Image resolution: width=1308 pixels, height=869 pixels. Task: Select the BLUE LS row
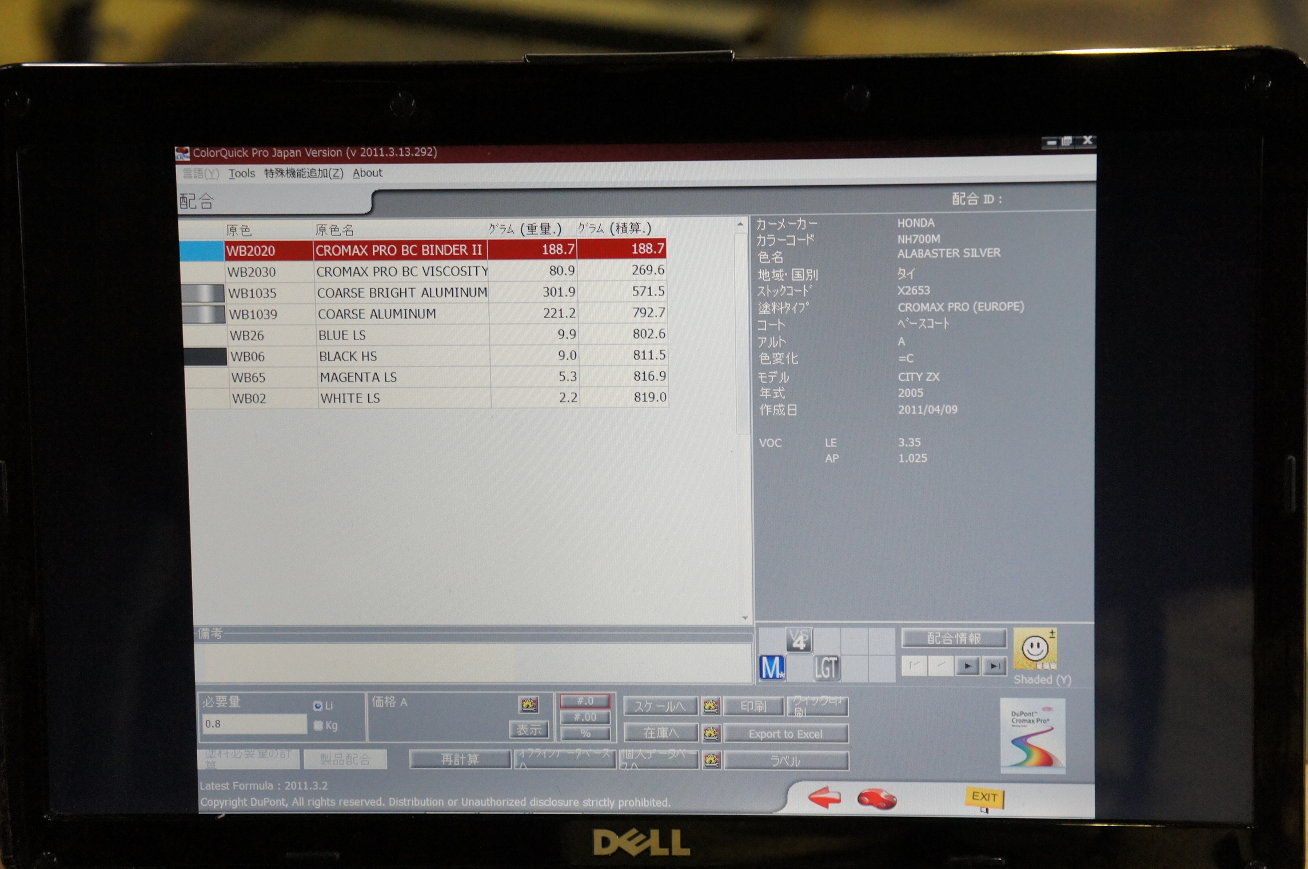425,334
